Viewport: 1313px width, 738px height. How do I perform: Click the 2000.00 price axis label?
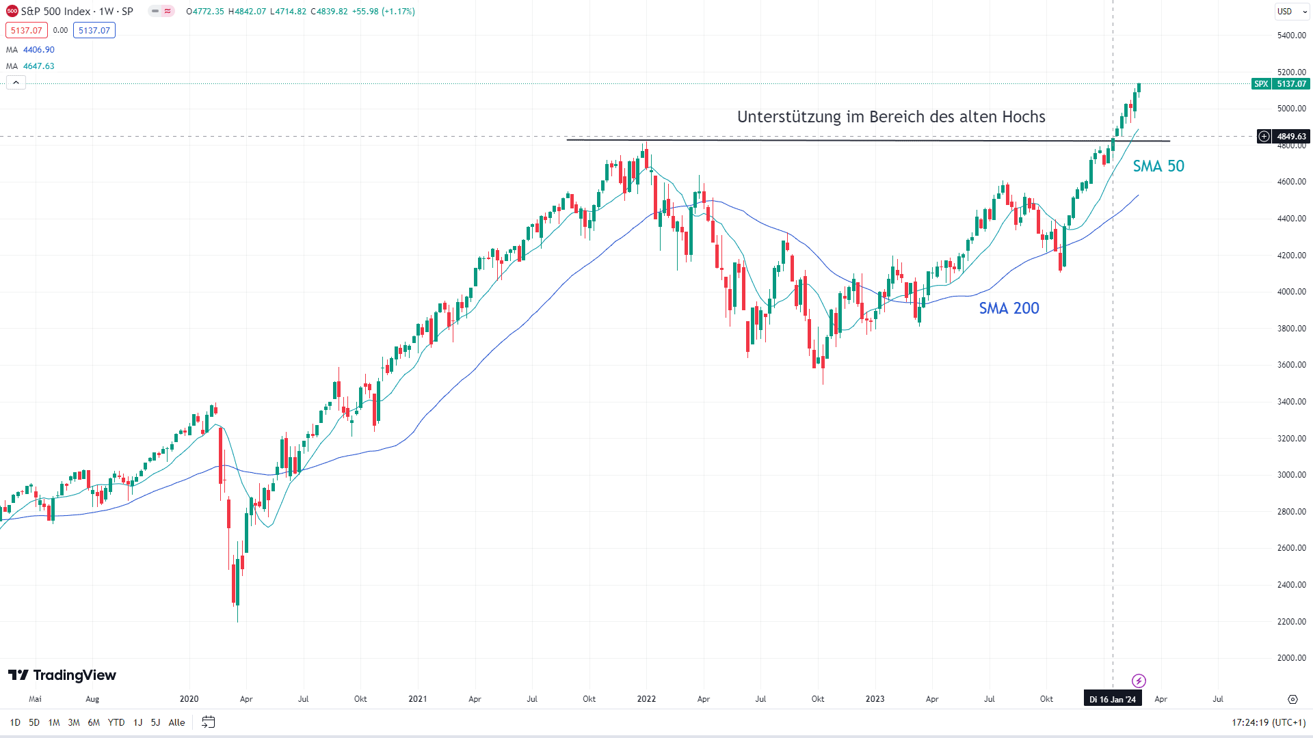[x=1291, y=658]
